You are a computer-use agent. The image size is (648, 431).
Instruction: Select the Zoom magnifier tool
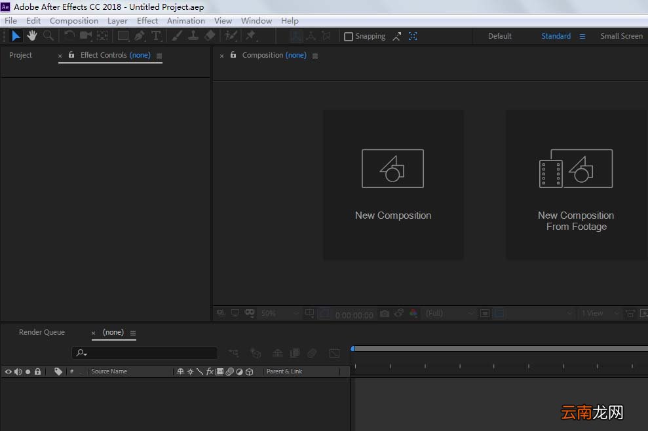(48, 37)
